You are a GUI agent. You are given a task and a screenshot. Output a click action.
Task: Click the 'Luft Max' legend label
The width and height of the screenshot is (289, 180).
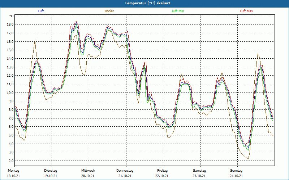(246, 11)
